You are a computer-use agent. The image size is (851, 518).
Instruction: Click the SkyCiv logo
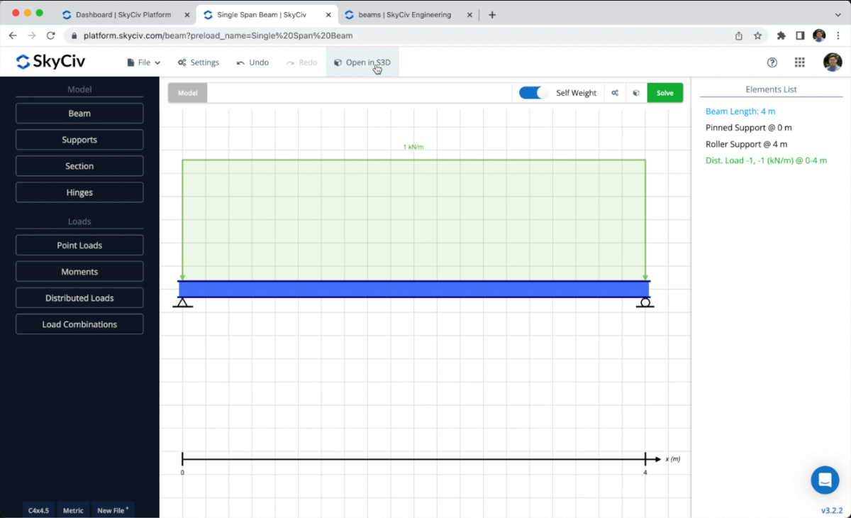[x=50, y=62]
